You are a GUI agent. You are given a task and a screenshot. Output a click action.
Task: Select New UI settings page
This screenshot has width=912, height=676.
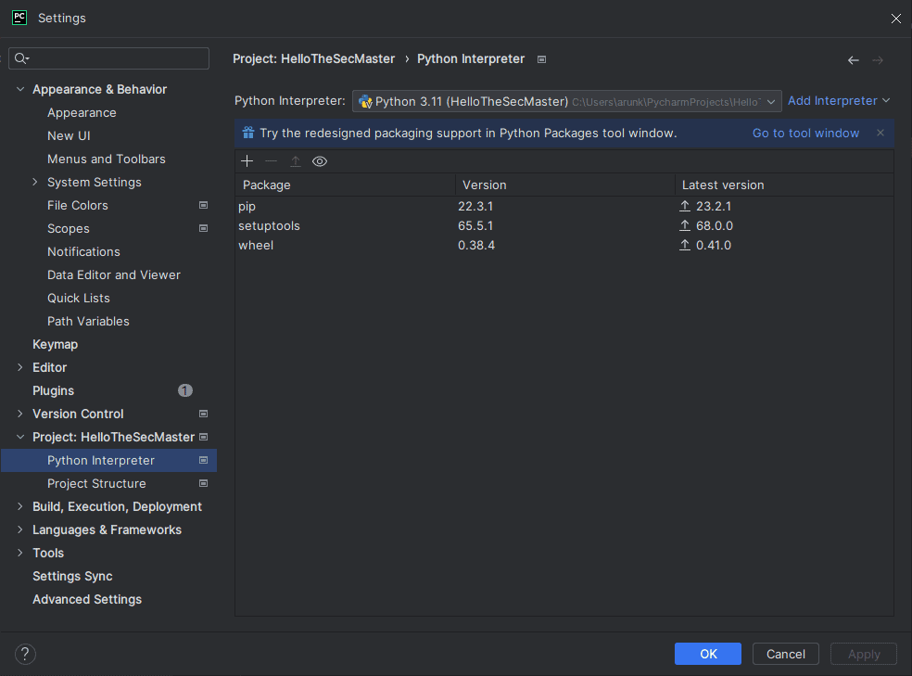[69, 135]
